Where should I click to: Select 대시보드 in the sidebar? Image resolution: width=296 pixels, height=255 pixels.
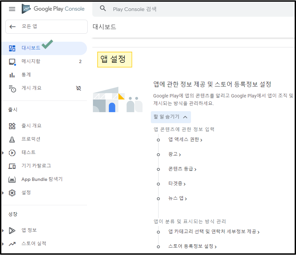31,48
